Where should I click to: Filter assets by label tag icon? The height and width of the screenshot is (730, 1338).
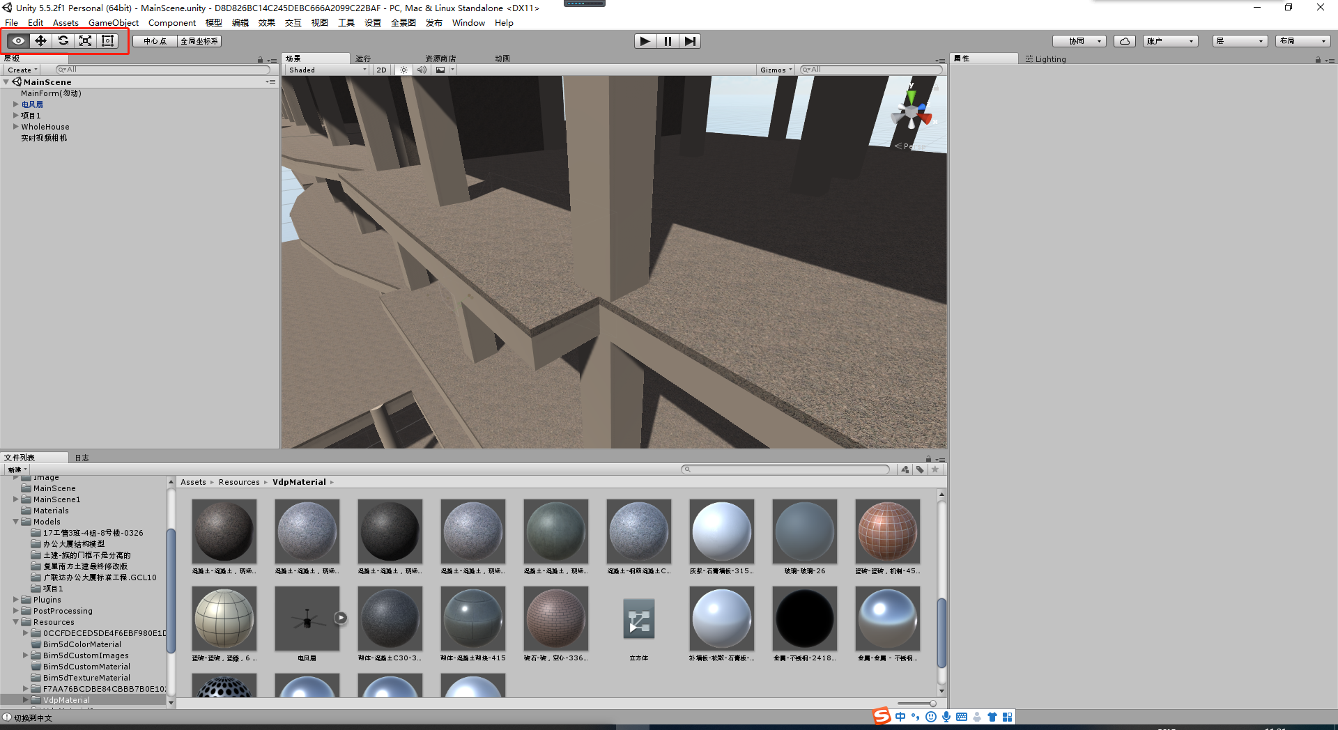pyautogui.click(x=920, y=469)
